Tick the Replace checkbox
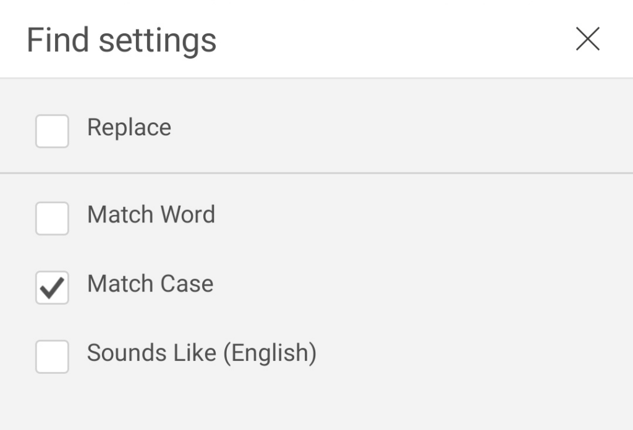 click(x=52, y=131)
